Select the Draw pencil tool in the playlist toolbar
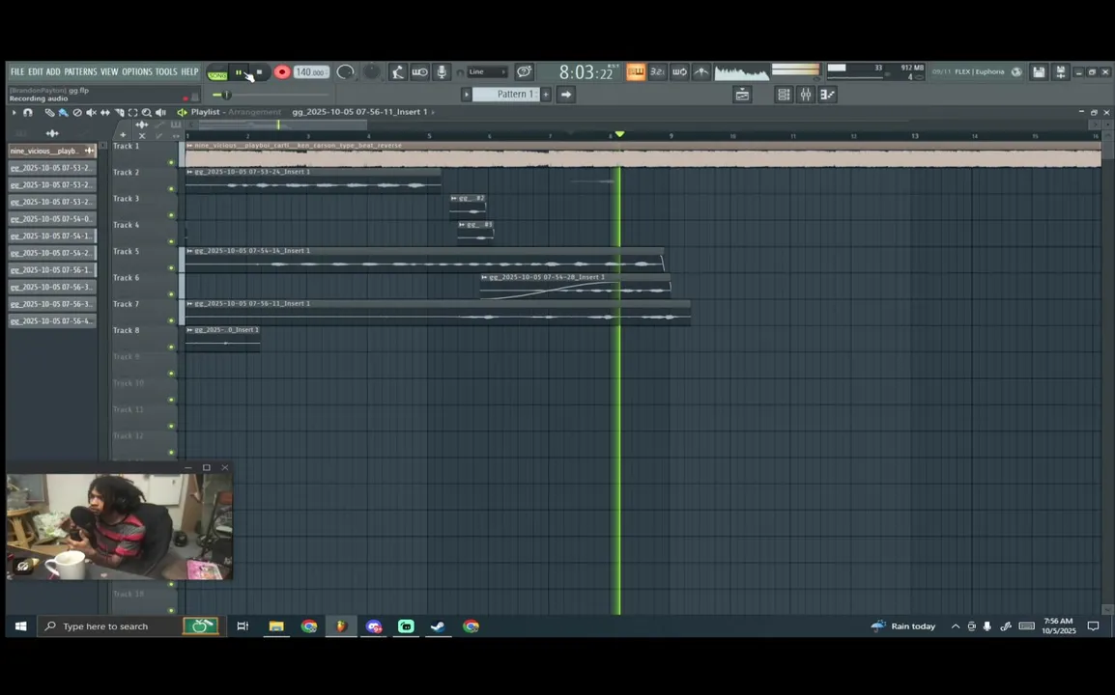Image resolution: width=1115 pixels, height=695 pixels. [49, 112]
